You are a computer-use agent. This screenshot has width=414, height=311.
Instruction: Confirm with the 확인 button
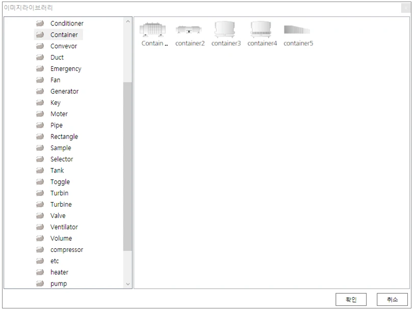pos(351,299)
